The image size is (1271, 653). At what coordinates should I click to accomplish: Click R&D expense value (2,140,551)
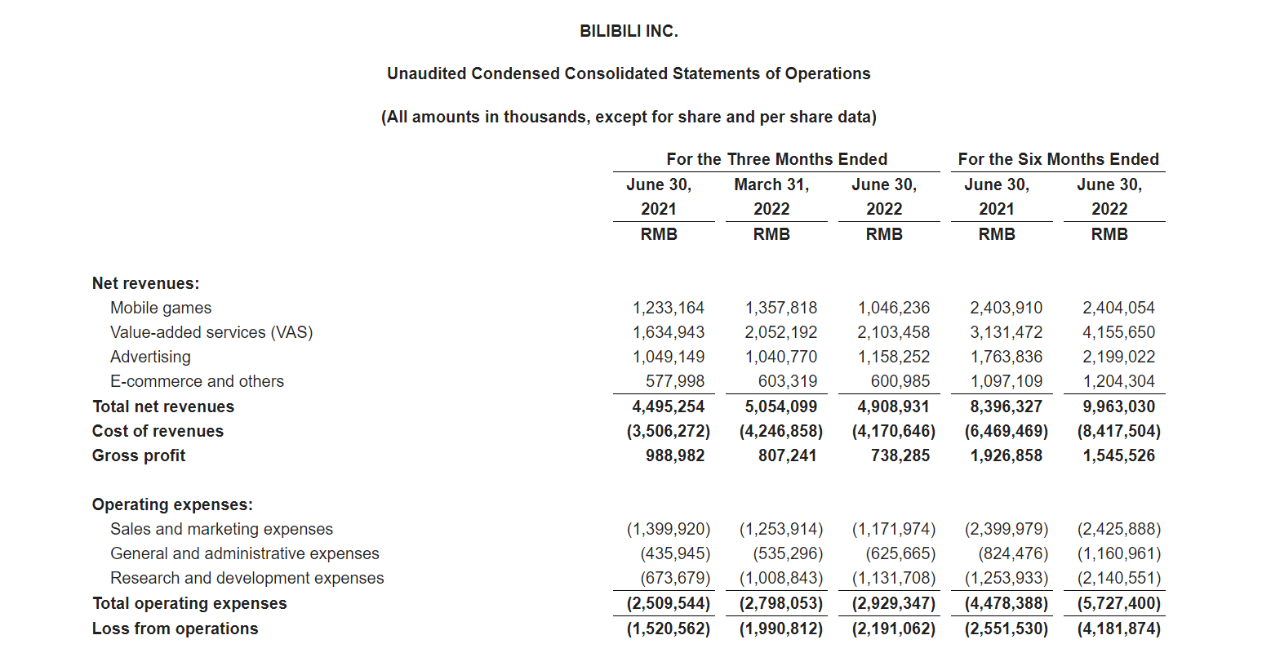[1119, 578]
